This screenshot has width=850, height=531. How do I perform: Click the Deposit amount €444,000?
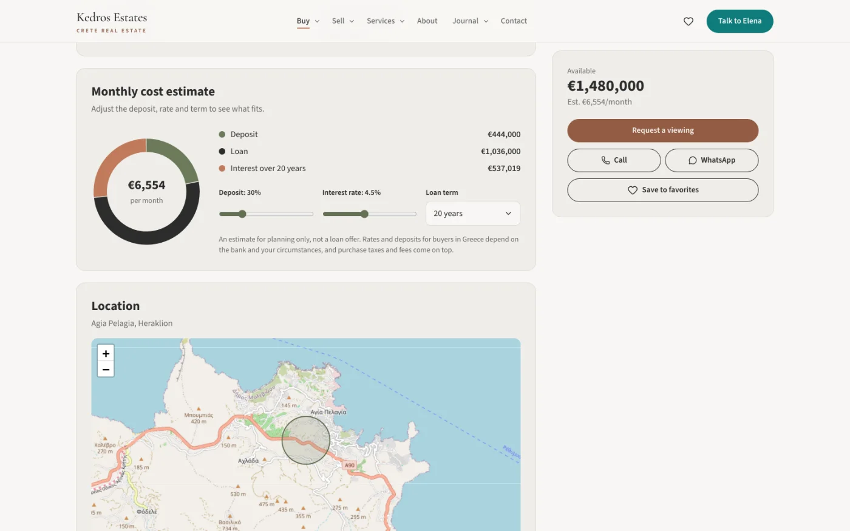pos(504,135)
